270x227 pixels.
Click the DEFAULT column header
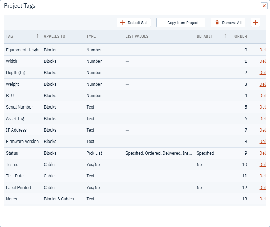point(208,36)
